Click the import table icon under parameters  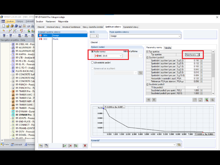[x=212, y=100]
